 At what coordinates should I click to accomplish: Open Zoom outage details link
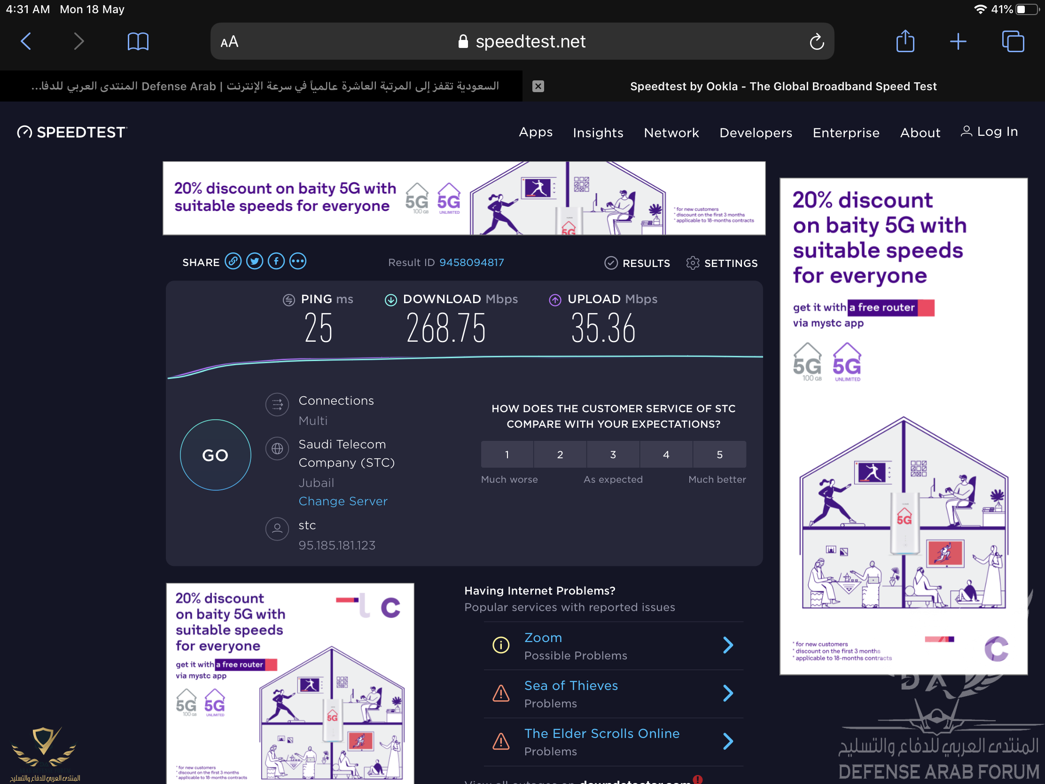(x=543, y=637)
